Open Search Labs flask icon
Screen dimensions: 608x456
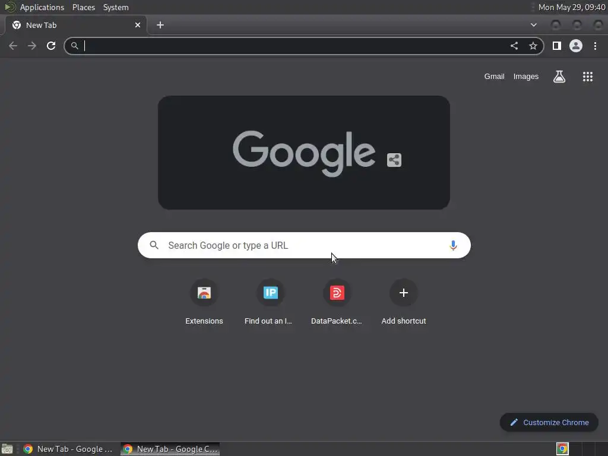559,77
